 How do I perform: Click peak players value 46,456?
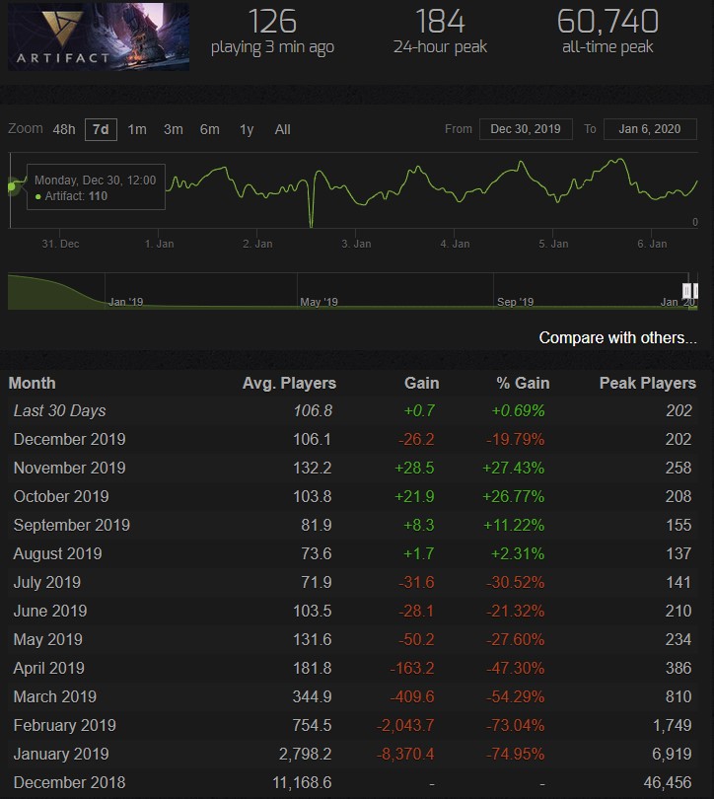pyautogui.click(x=667, y=781)
